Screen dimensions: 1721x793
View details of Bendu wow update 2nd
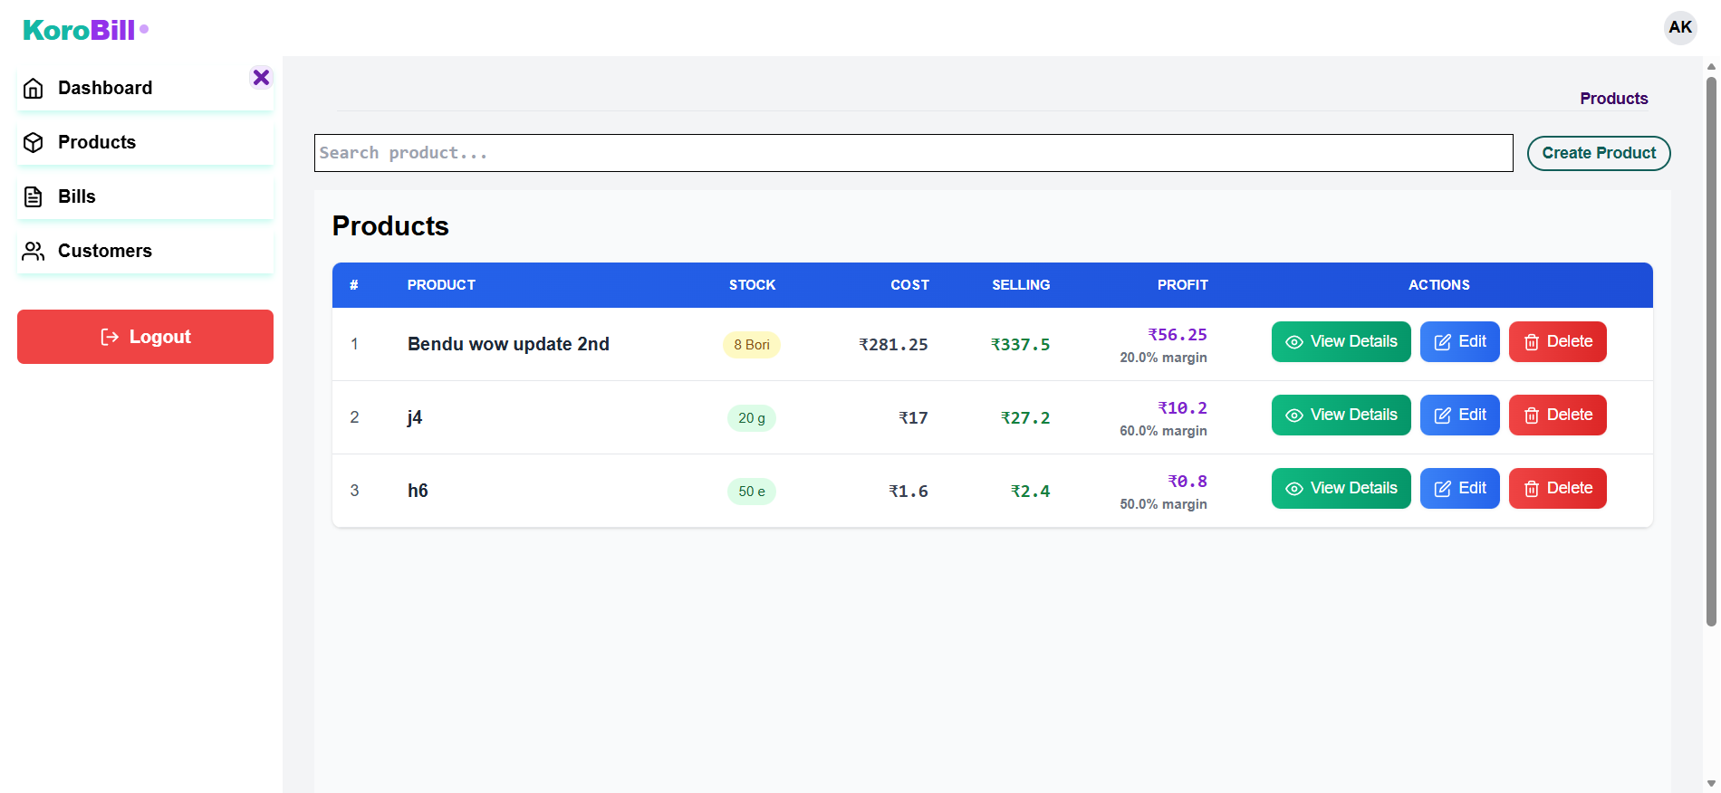click(x=1341, y=342)
